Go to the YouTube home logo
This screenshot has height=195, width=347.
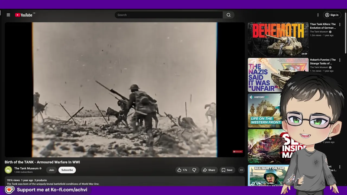(x=24, y=15)
